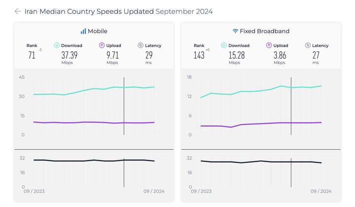
Task: Click the Fixed Broadband latency value 27
Action: click(315, 54)
